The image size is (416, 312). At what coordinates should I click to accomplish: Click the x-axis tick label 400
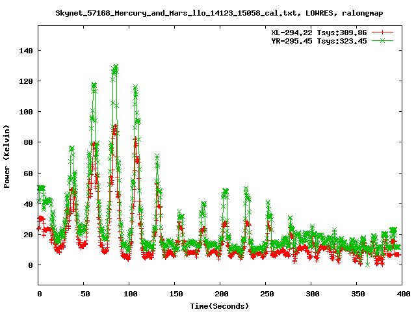[x=404, y=294]
